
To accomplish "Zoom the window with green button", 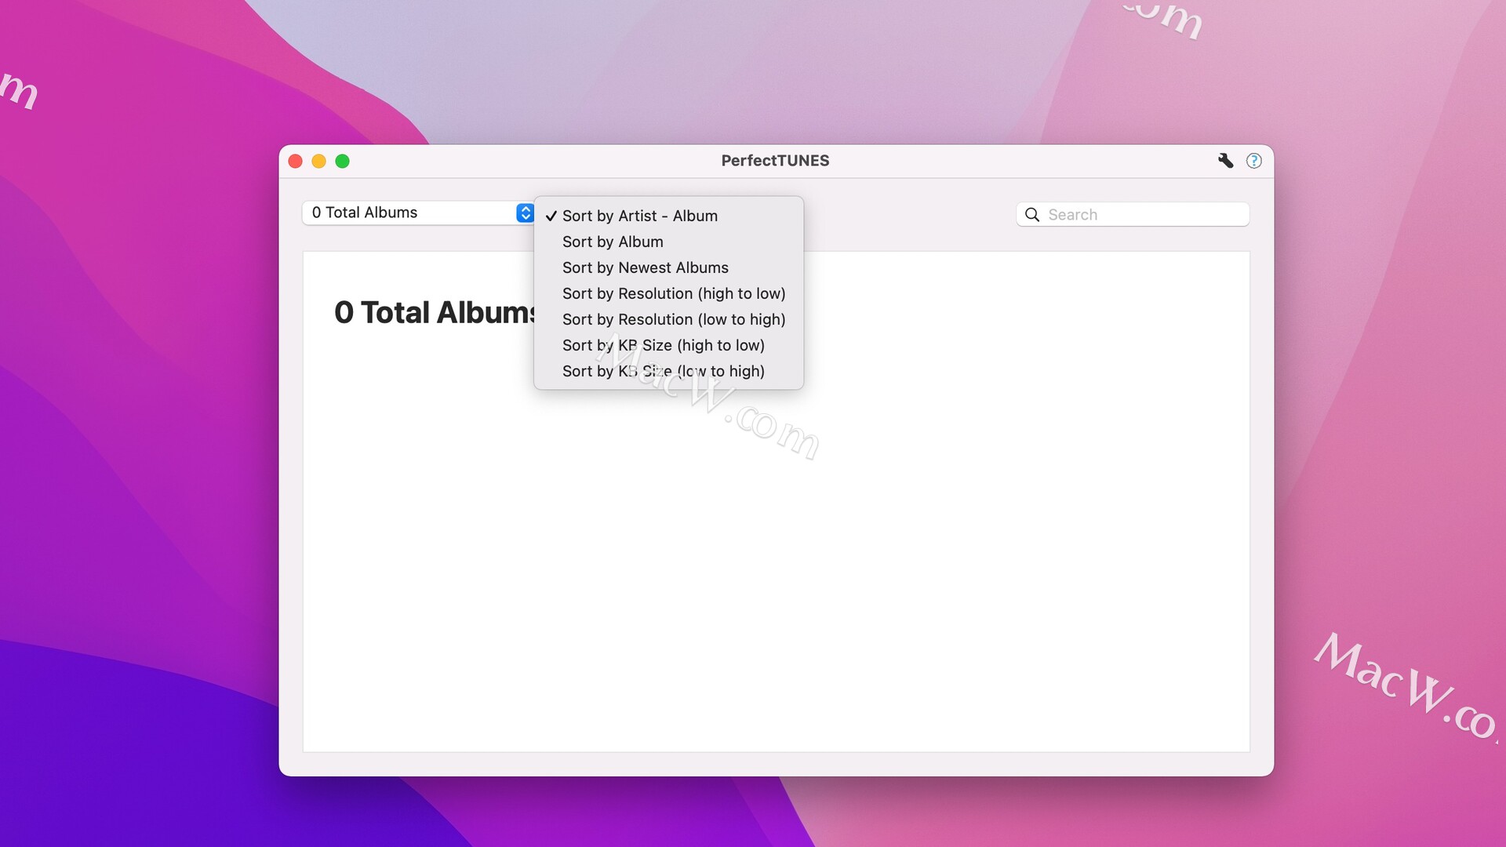I will [x=343, y=162].
